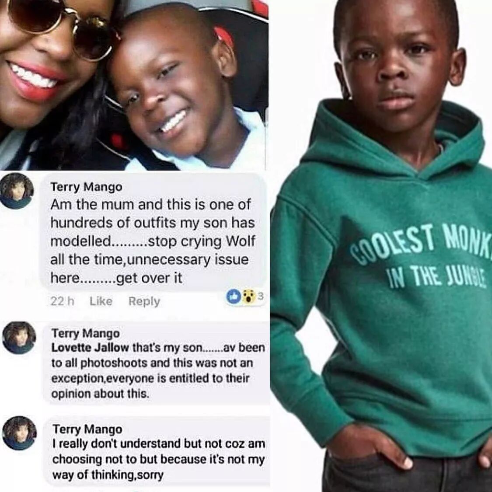Like the first Terry Mango comment
The width and height of the screenshot is (492, 492).
click(x=101, y=301)
